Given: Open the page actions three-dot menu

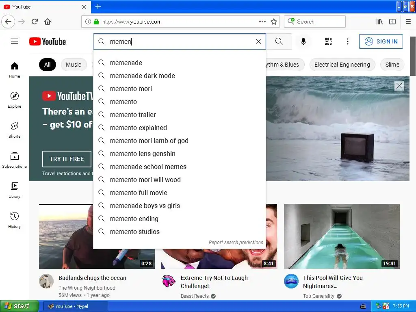Looking at the screenshot, I should click(x=262, y=22).
